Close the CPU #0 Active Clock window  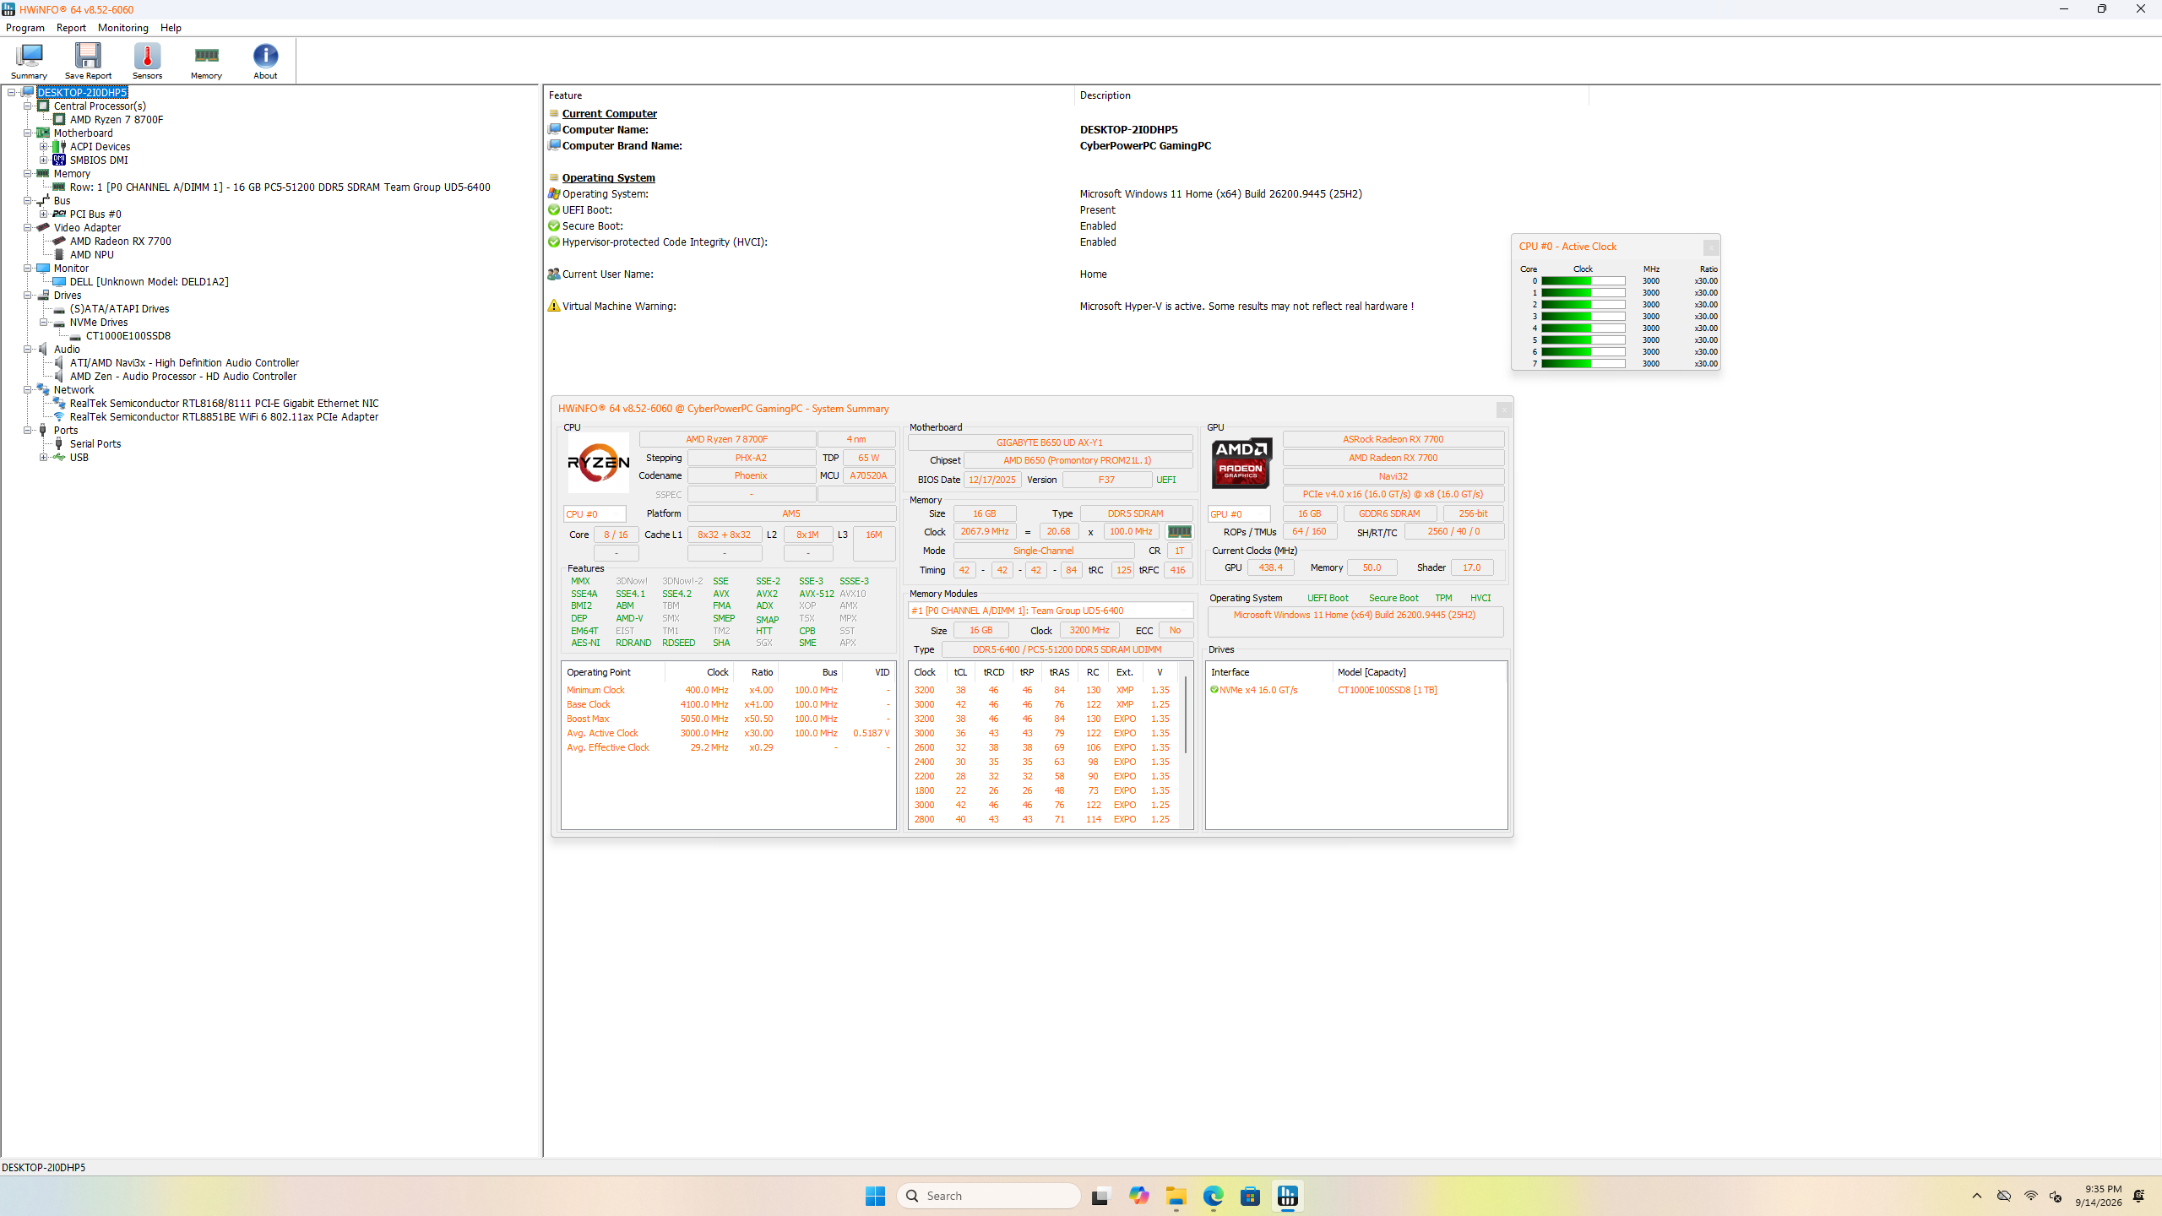click(x=1711, y=247)
